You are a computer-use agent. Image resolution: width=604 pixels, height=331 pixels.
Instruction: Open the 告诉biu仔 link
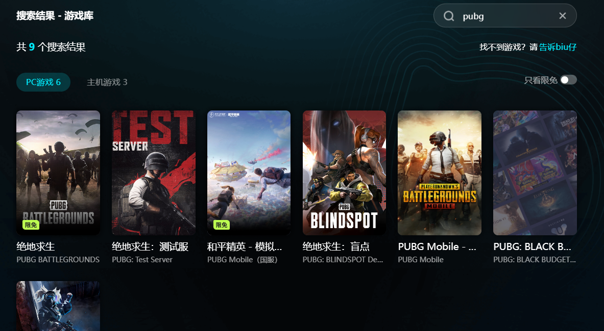(x=558, y=47)
